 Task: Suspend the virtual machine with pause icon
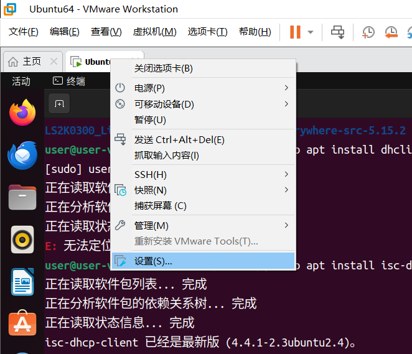[295, 32]
